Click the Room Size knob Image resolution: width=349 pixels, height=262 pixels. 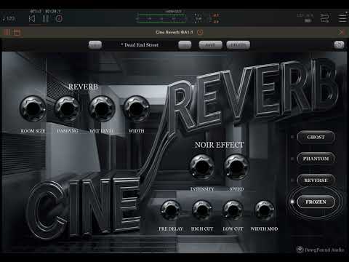[33, 108]
